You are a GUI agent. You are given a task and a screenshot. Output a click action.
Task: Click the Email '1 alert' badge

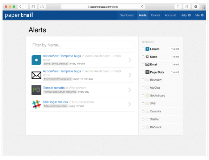(175, 64)
